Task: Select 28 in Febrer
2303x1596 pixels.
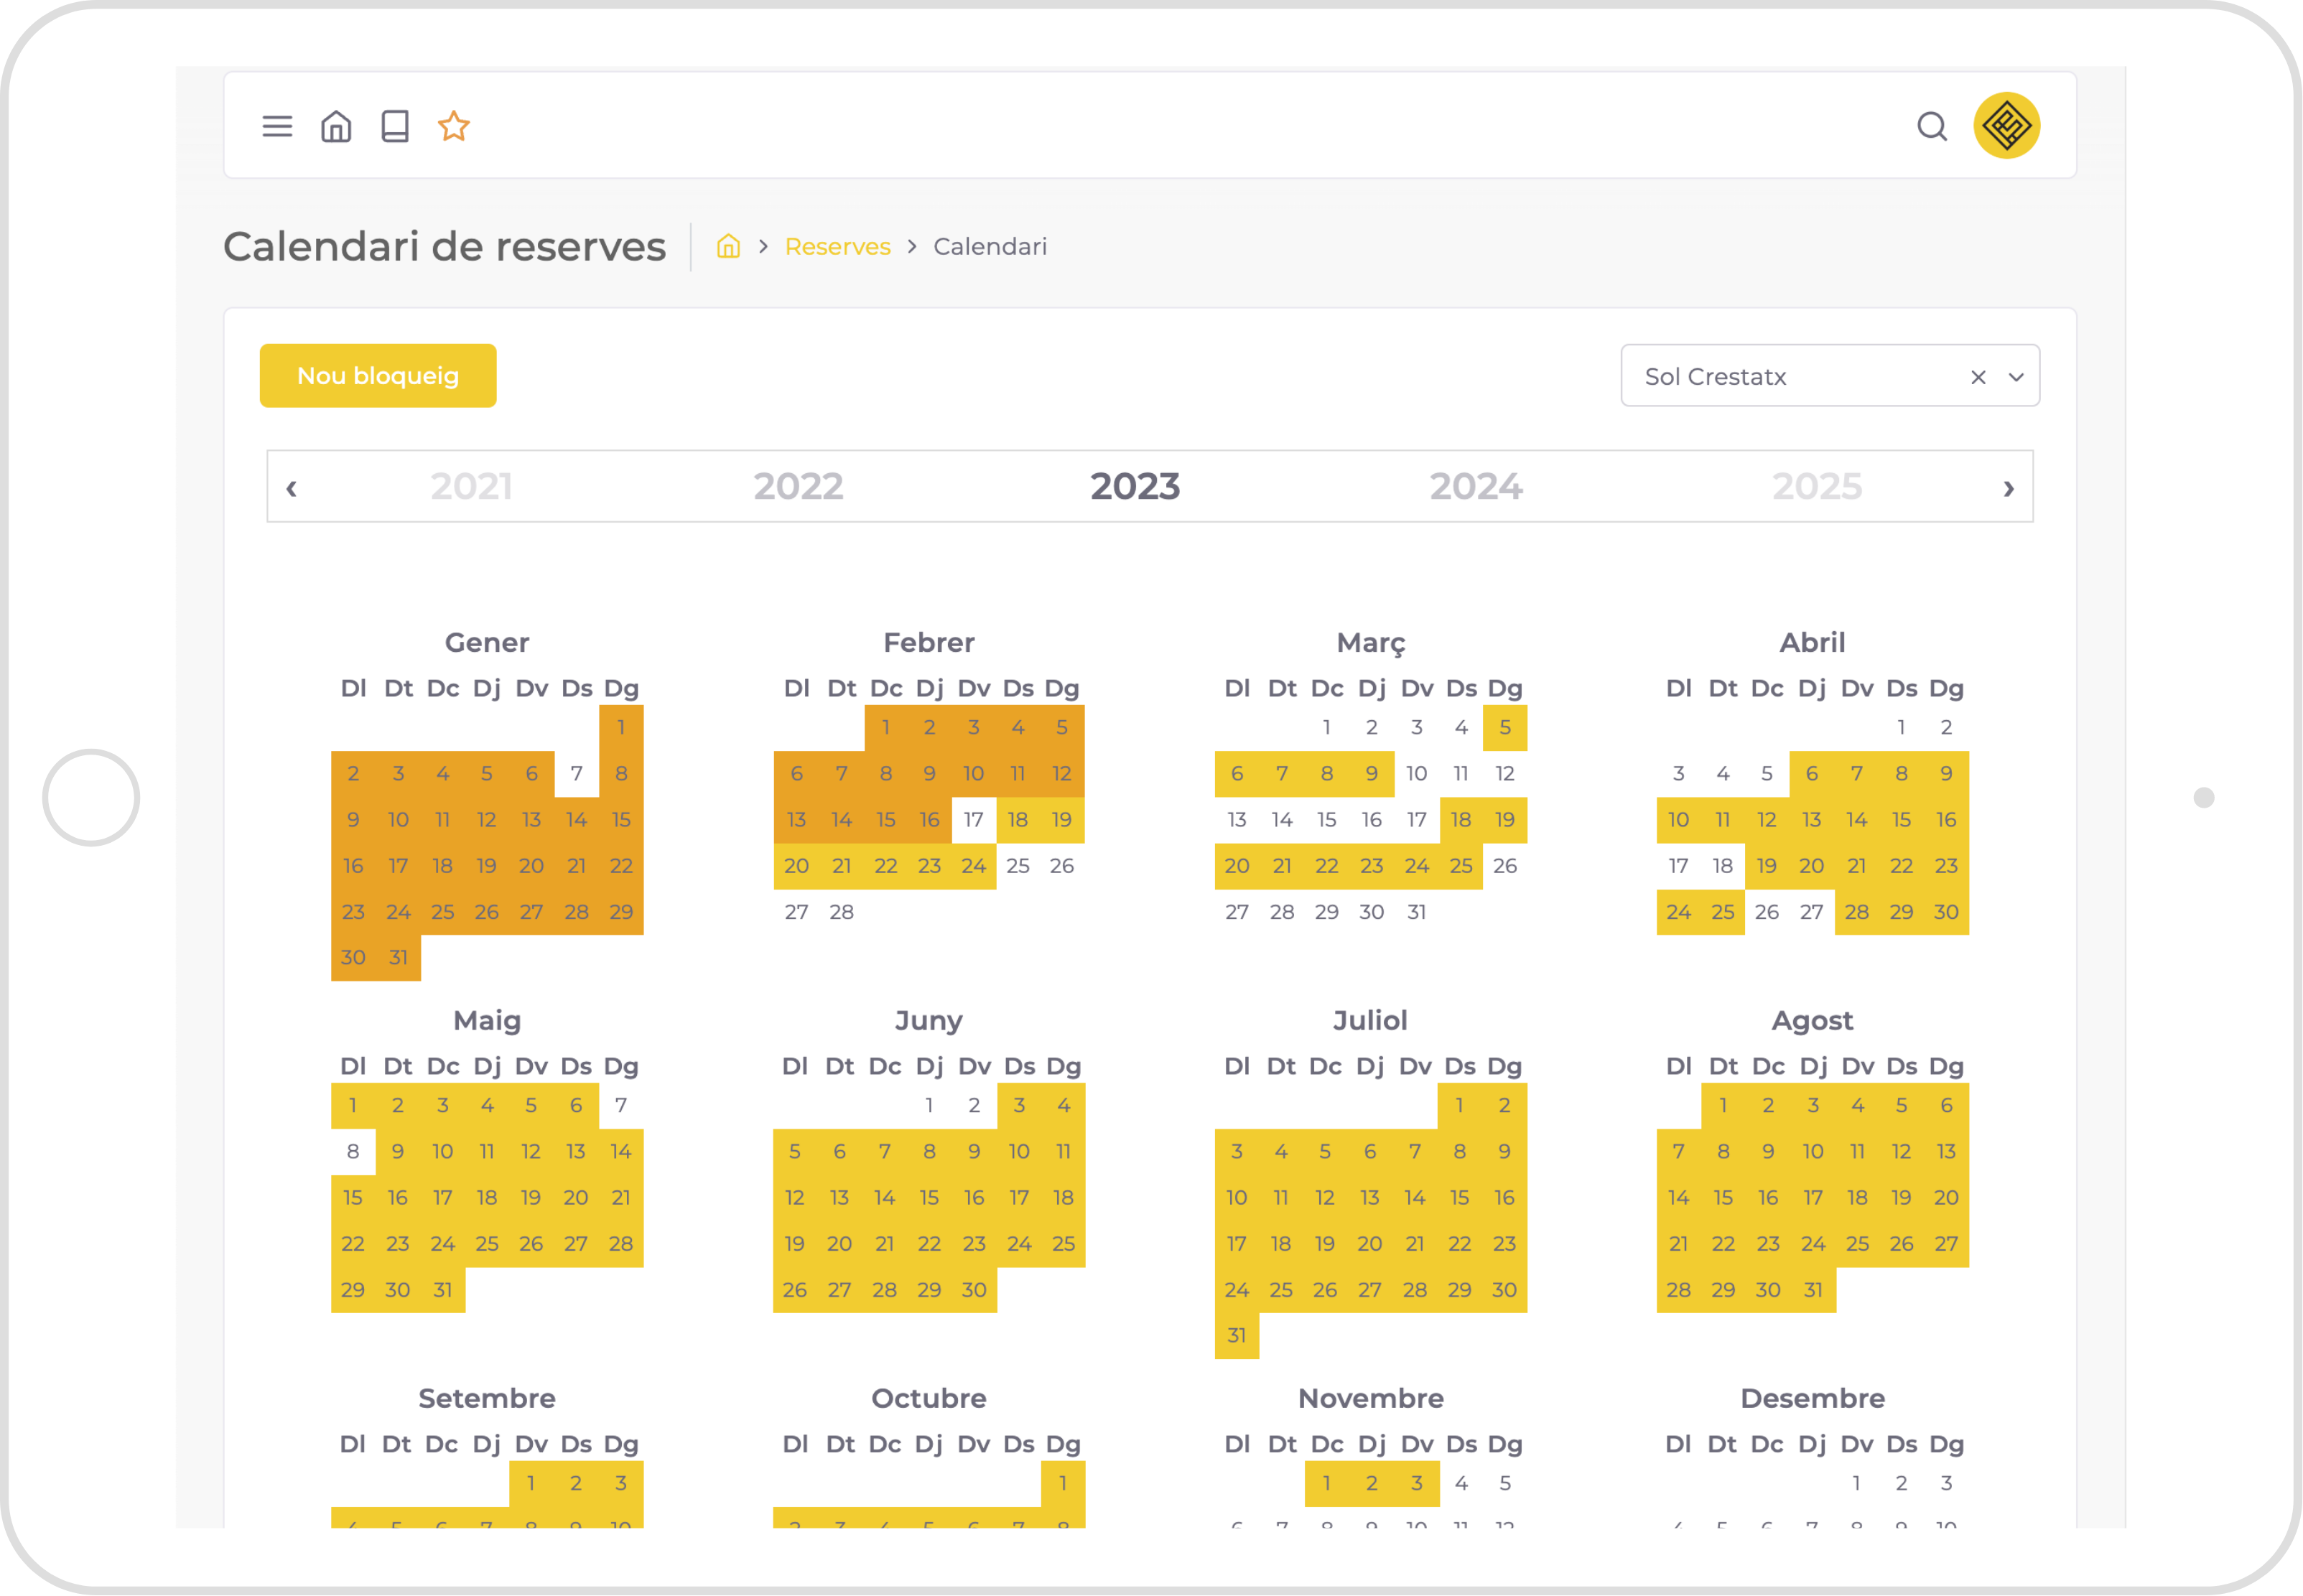Action: pyautogui.click(x=842, y=912)
